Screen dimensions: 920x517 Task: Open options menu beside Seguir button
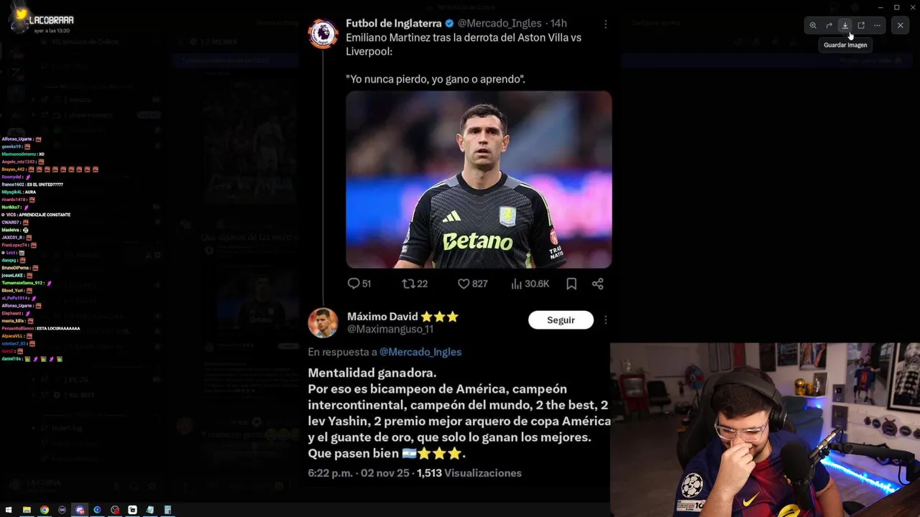[x=605, y=320]
